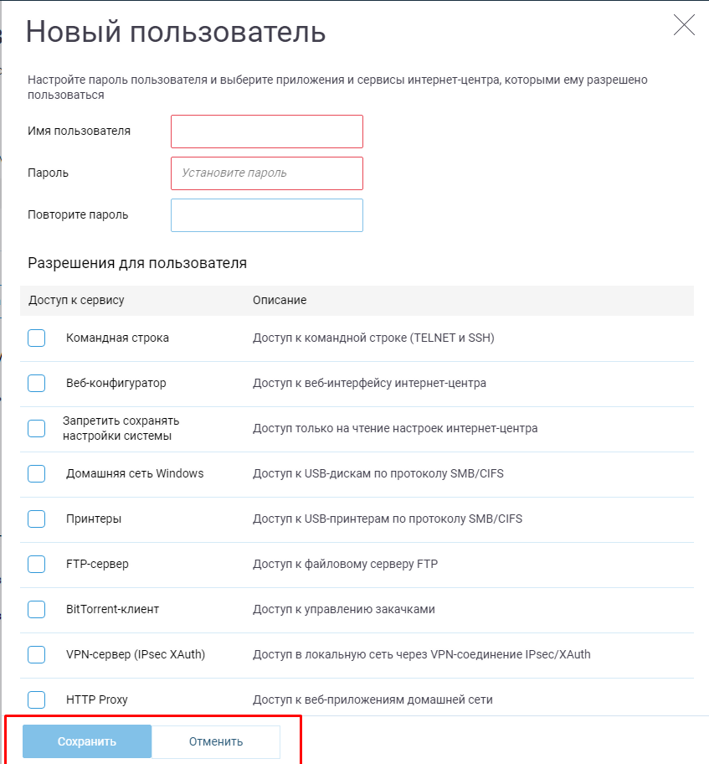
Task: Enable Домашняя сеть Windows checkbox
Action: click(37, 473)
